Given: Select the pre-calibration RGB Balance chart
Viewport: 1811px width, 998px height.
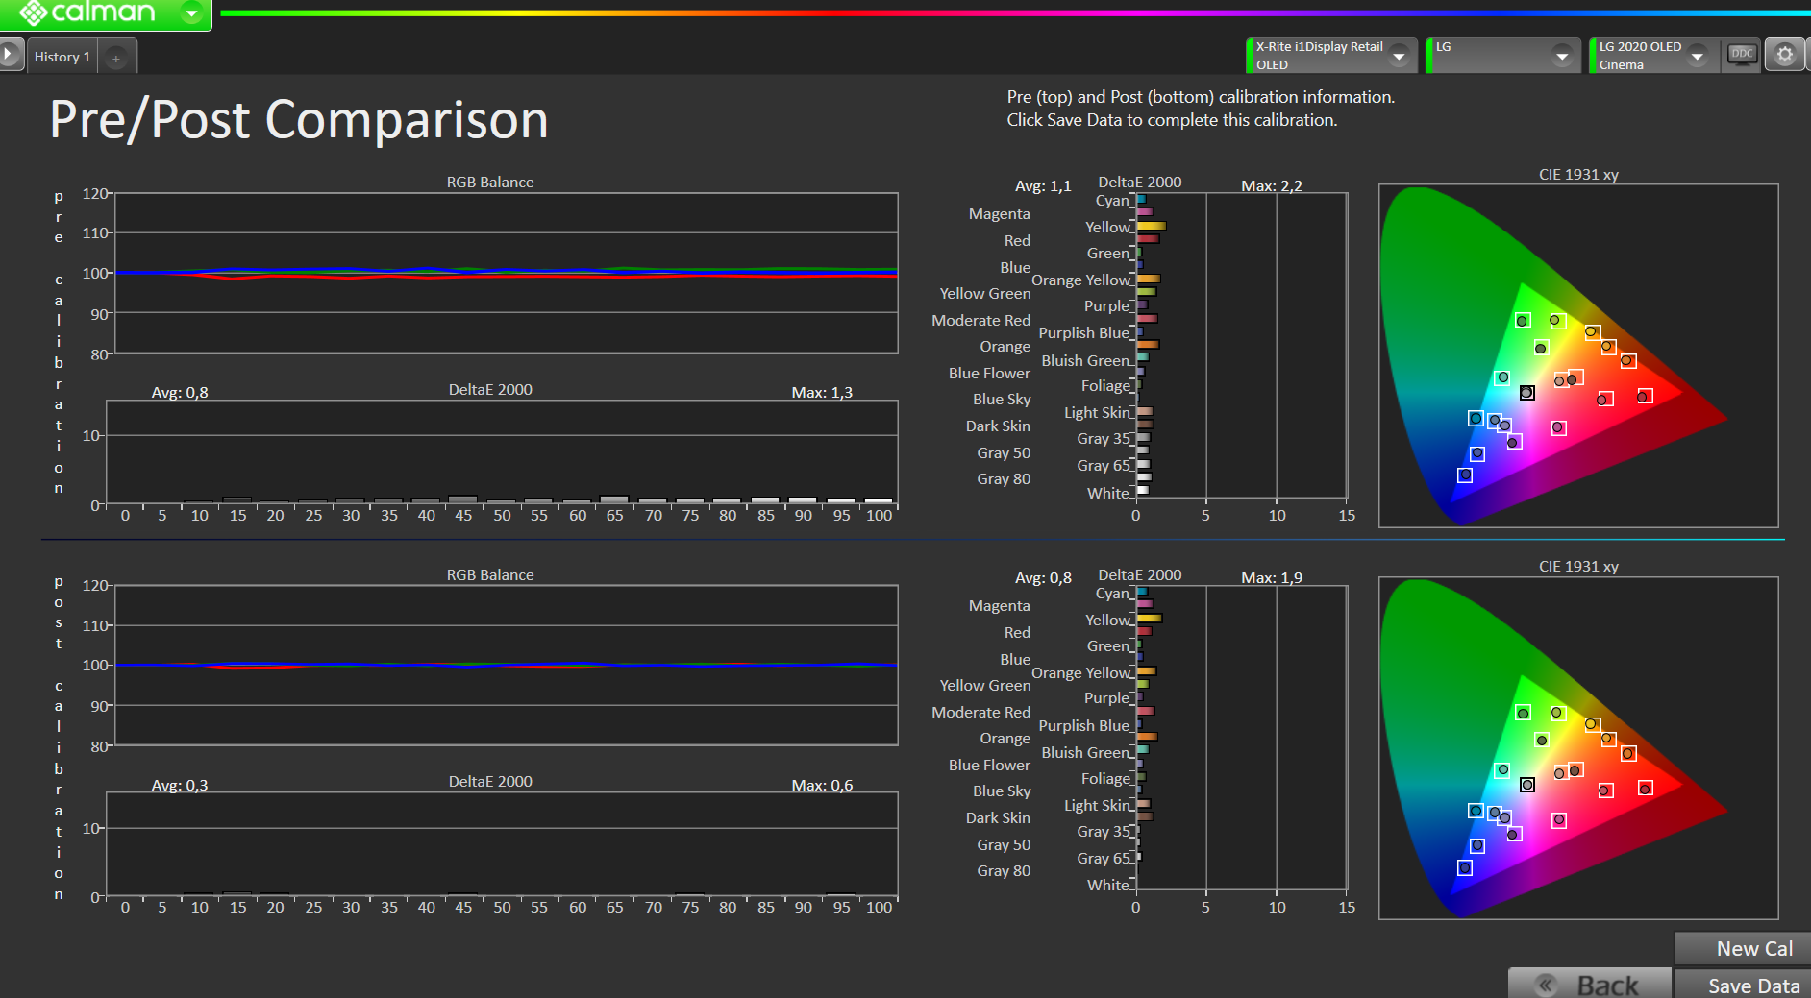Looking at the screenshot, I should (x=506, y=273).
